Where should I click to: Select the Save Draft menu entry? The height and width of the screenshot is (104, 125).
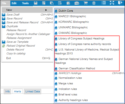27,15
